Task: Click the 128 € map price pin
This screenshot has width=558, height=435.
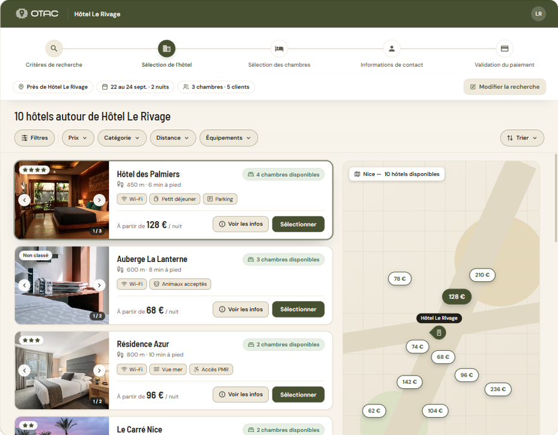Action: coord(456,297)
